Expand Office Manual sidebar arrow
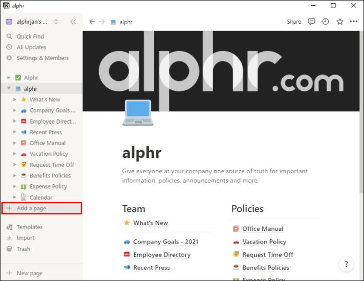364x281 pixels. point(14,143)
